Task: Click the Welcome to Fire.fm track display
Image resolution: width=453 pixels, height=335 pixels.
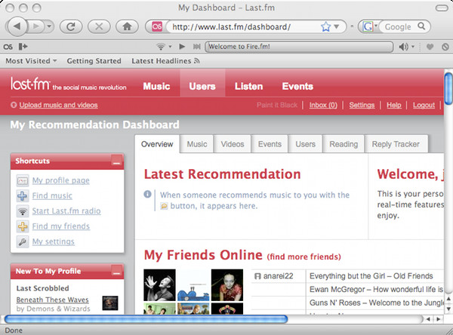Action: coord(299,47)
